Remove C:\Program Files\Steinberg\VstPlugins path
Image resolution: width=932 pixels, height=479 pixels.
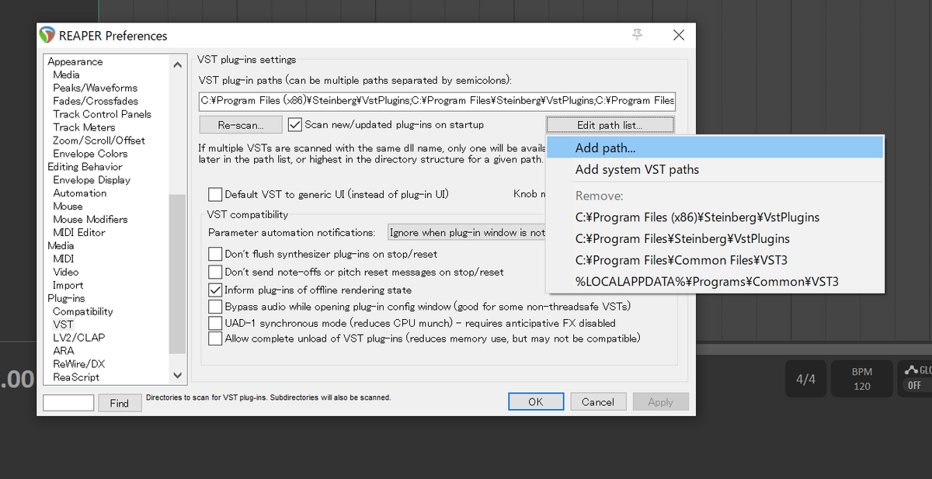[x=715, y=238]
